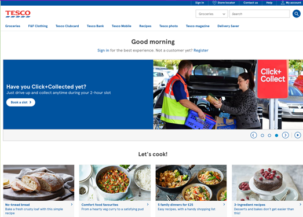Open F&F Clothing navigation item
303x217 pixels.
38,26
